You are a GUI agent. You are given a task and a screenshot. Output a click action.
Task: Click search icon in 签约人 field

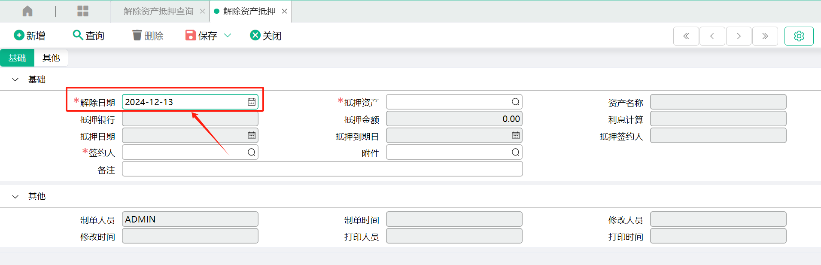252,152
